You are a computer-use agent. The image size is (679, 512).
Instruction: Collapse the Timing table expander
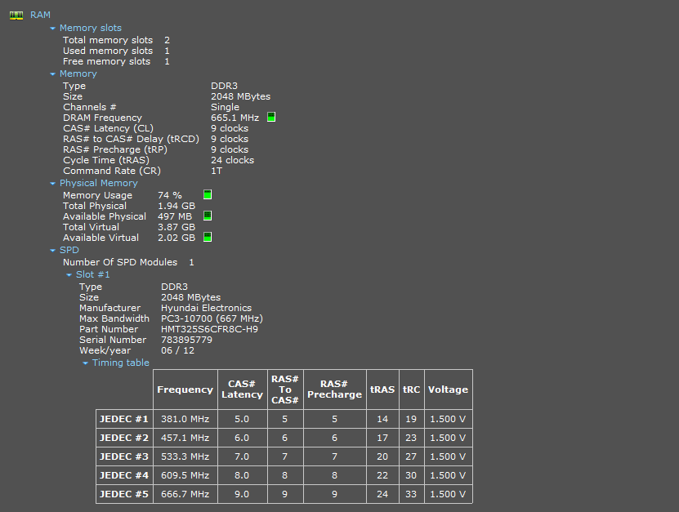[x=86, y=363]
